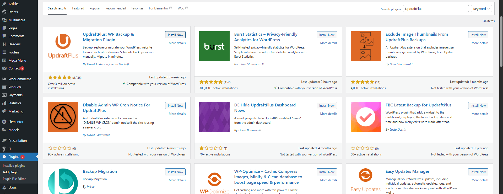Click the WooCommerce icon in sidebar

(4, 79)
